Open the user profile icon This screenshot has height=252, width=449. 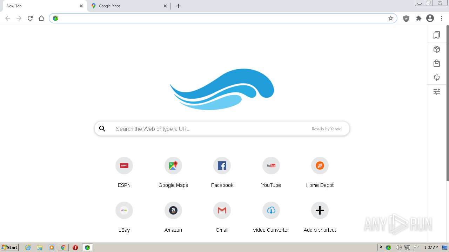430,18
